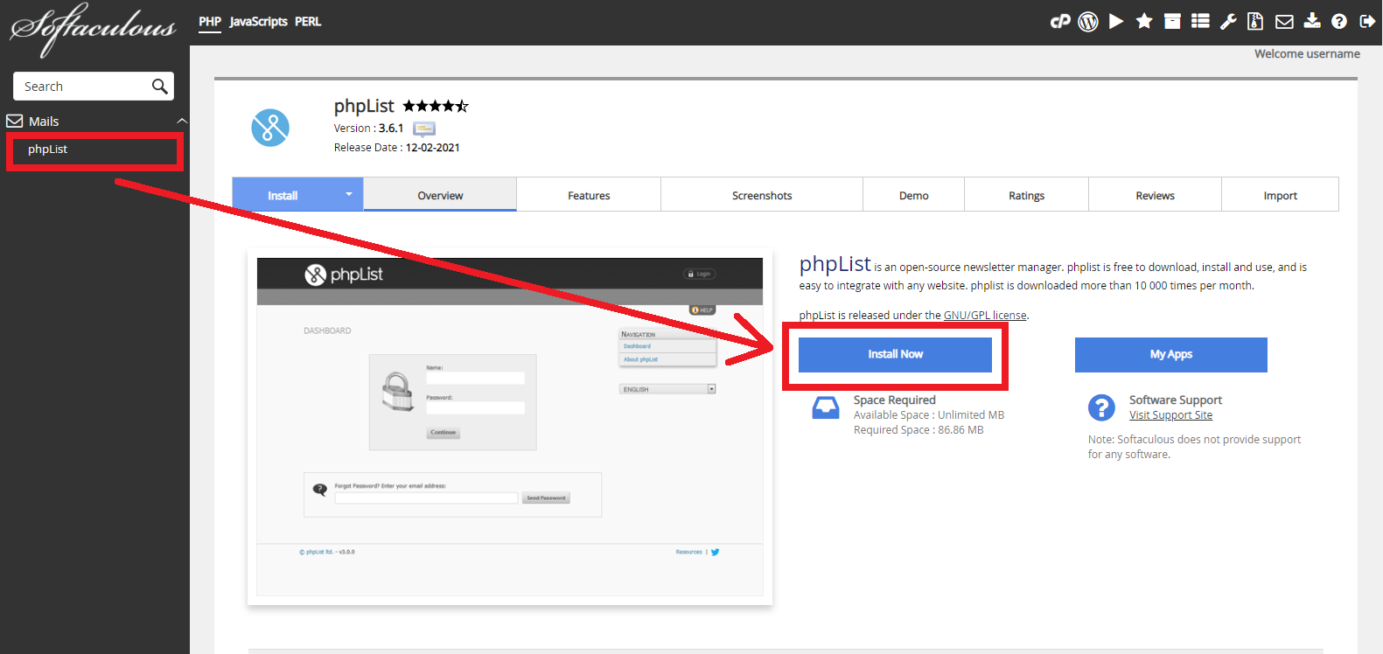This screenshot has width=1383, height=654.
Task: Click the Required Space 86.86 MB text
Action: click(919, 430)
